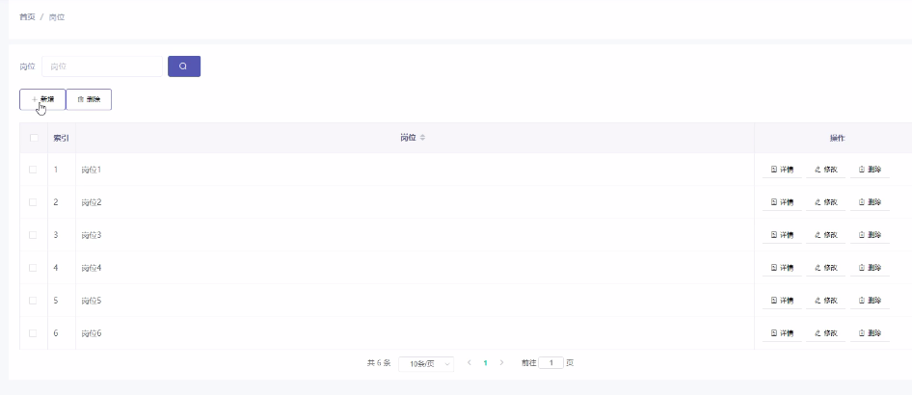The image size is (912, 395).
Task: Click the 新增 add button
Action: [x=42, y=99]
